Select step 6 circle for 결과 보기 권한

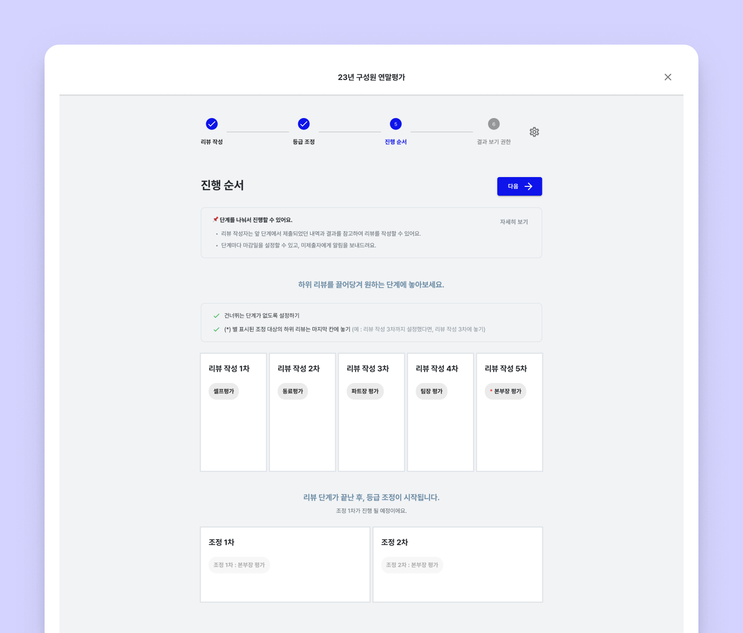494,124
